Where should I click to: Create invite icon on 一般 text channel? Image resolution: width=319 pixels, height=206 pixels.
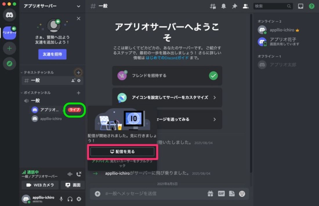(x=73, y=81)
